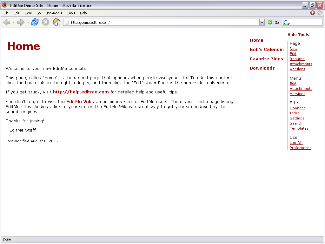Restore down the Firefox window

coord(312,5)
